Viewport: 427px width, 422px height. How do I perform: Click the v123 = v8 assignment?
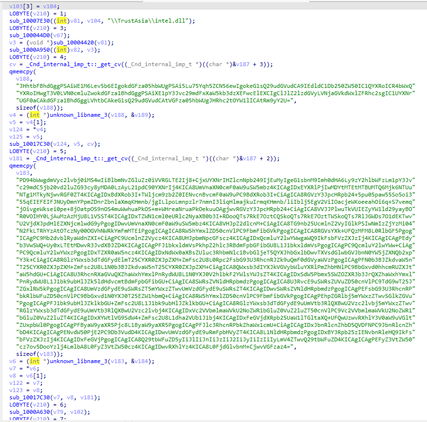click(26, 391)
